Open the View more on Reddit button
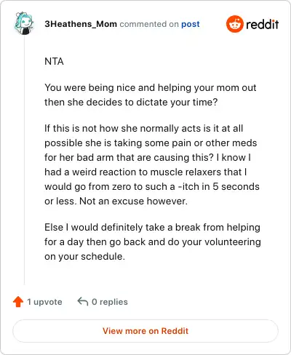The image size is (291, 355). click(x=145, y=331)
